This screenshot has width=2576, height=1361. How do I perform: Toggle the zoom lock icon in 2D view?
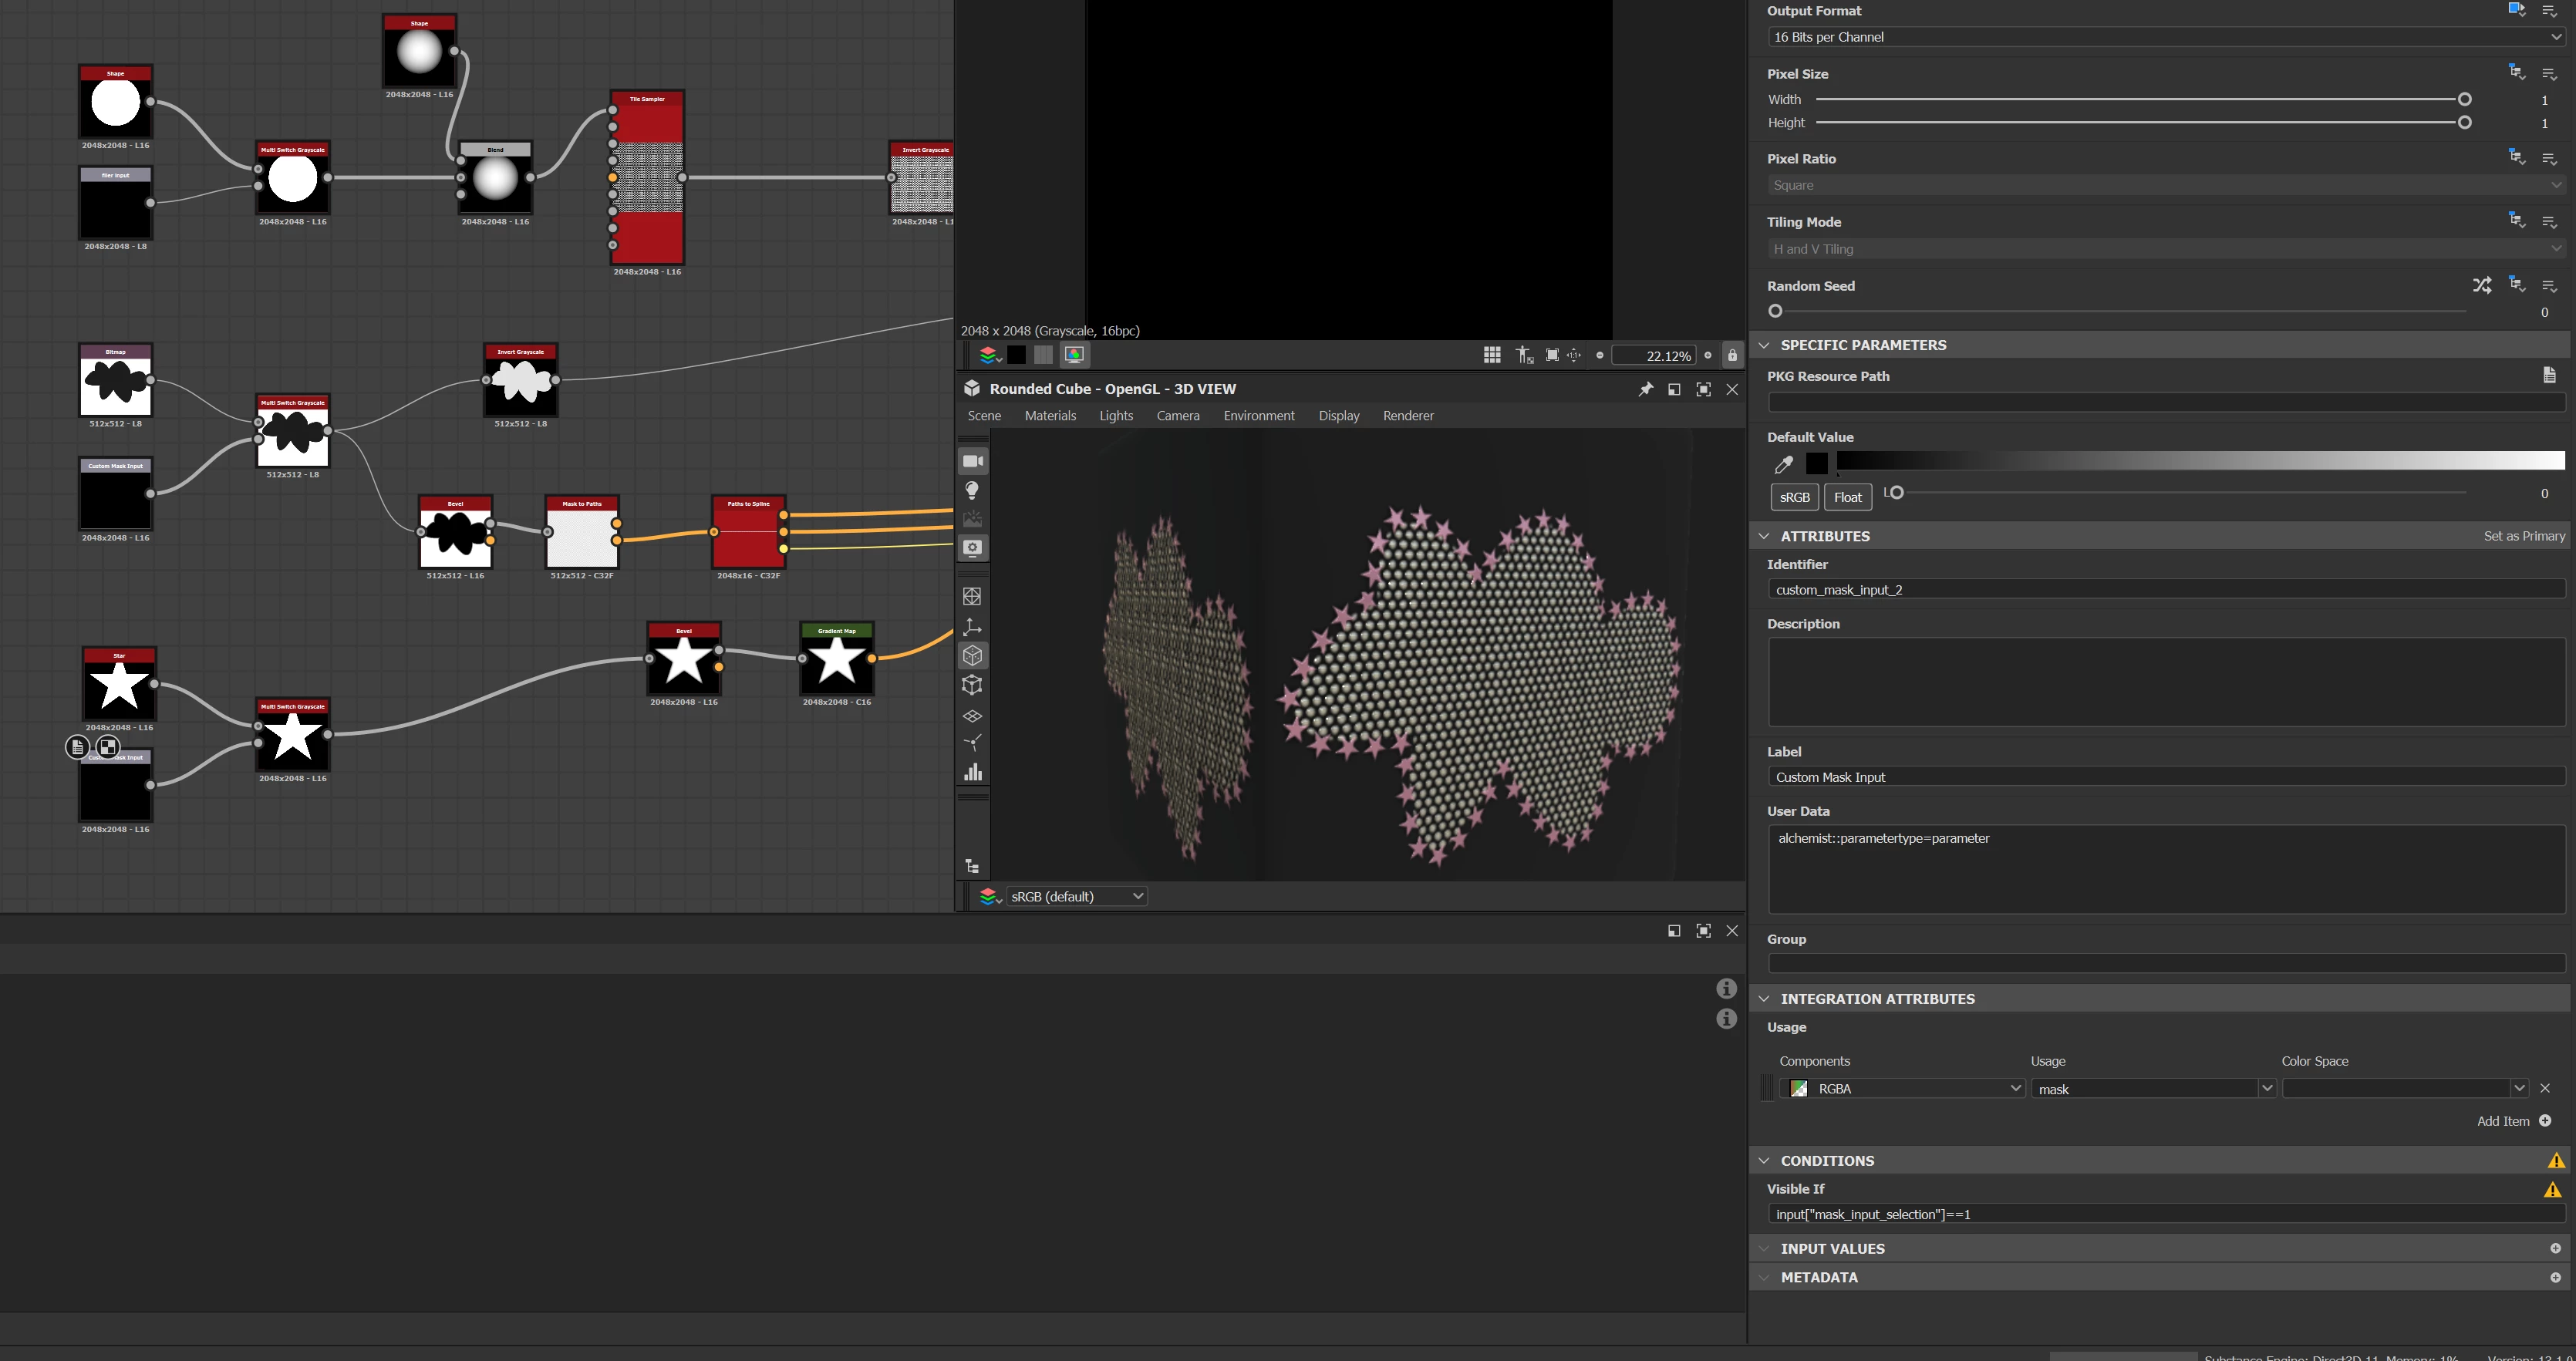coord(1732,355)
